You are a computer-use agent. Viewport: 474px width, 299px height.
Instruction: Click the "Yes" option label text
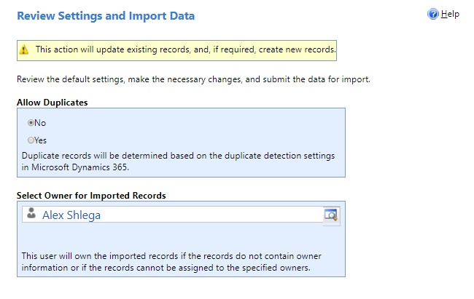click(40, 140)
